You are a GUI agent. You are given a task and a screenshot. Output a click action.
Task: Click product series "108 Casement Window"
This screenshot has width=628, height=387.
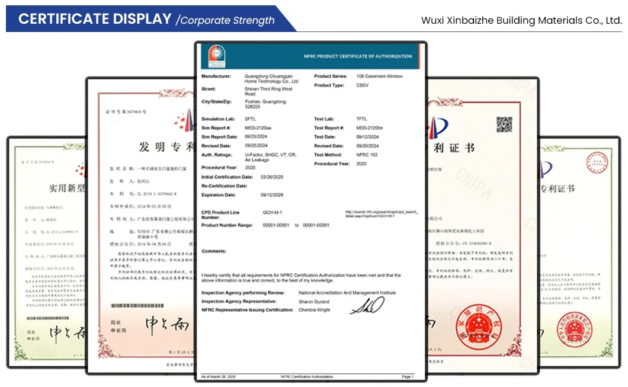click(379, 76)
